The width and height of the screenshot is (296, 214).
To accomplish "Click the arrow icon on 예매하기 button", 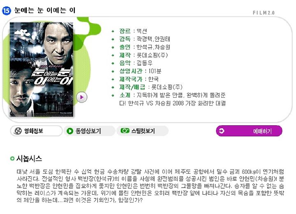I will (x=221, y=131).
